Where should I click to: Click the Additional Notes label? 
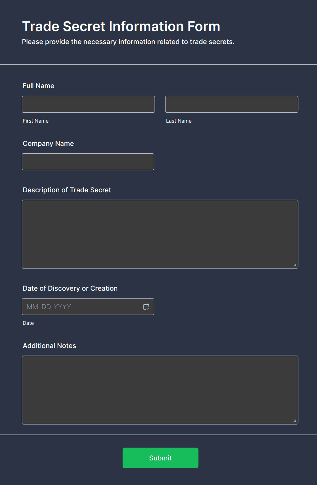(x=49, y=346)
